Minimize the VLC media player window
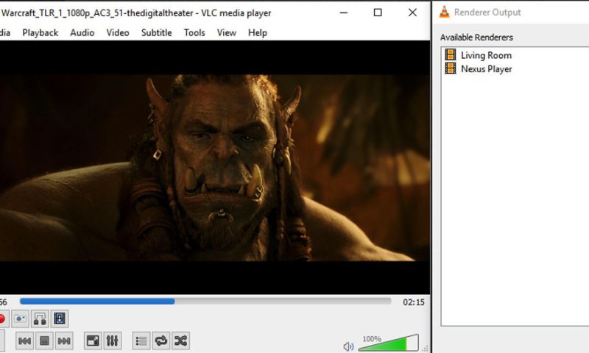The image size is (589, 353). [x=343, y=13]
